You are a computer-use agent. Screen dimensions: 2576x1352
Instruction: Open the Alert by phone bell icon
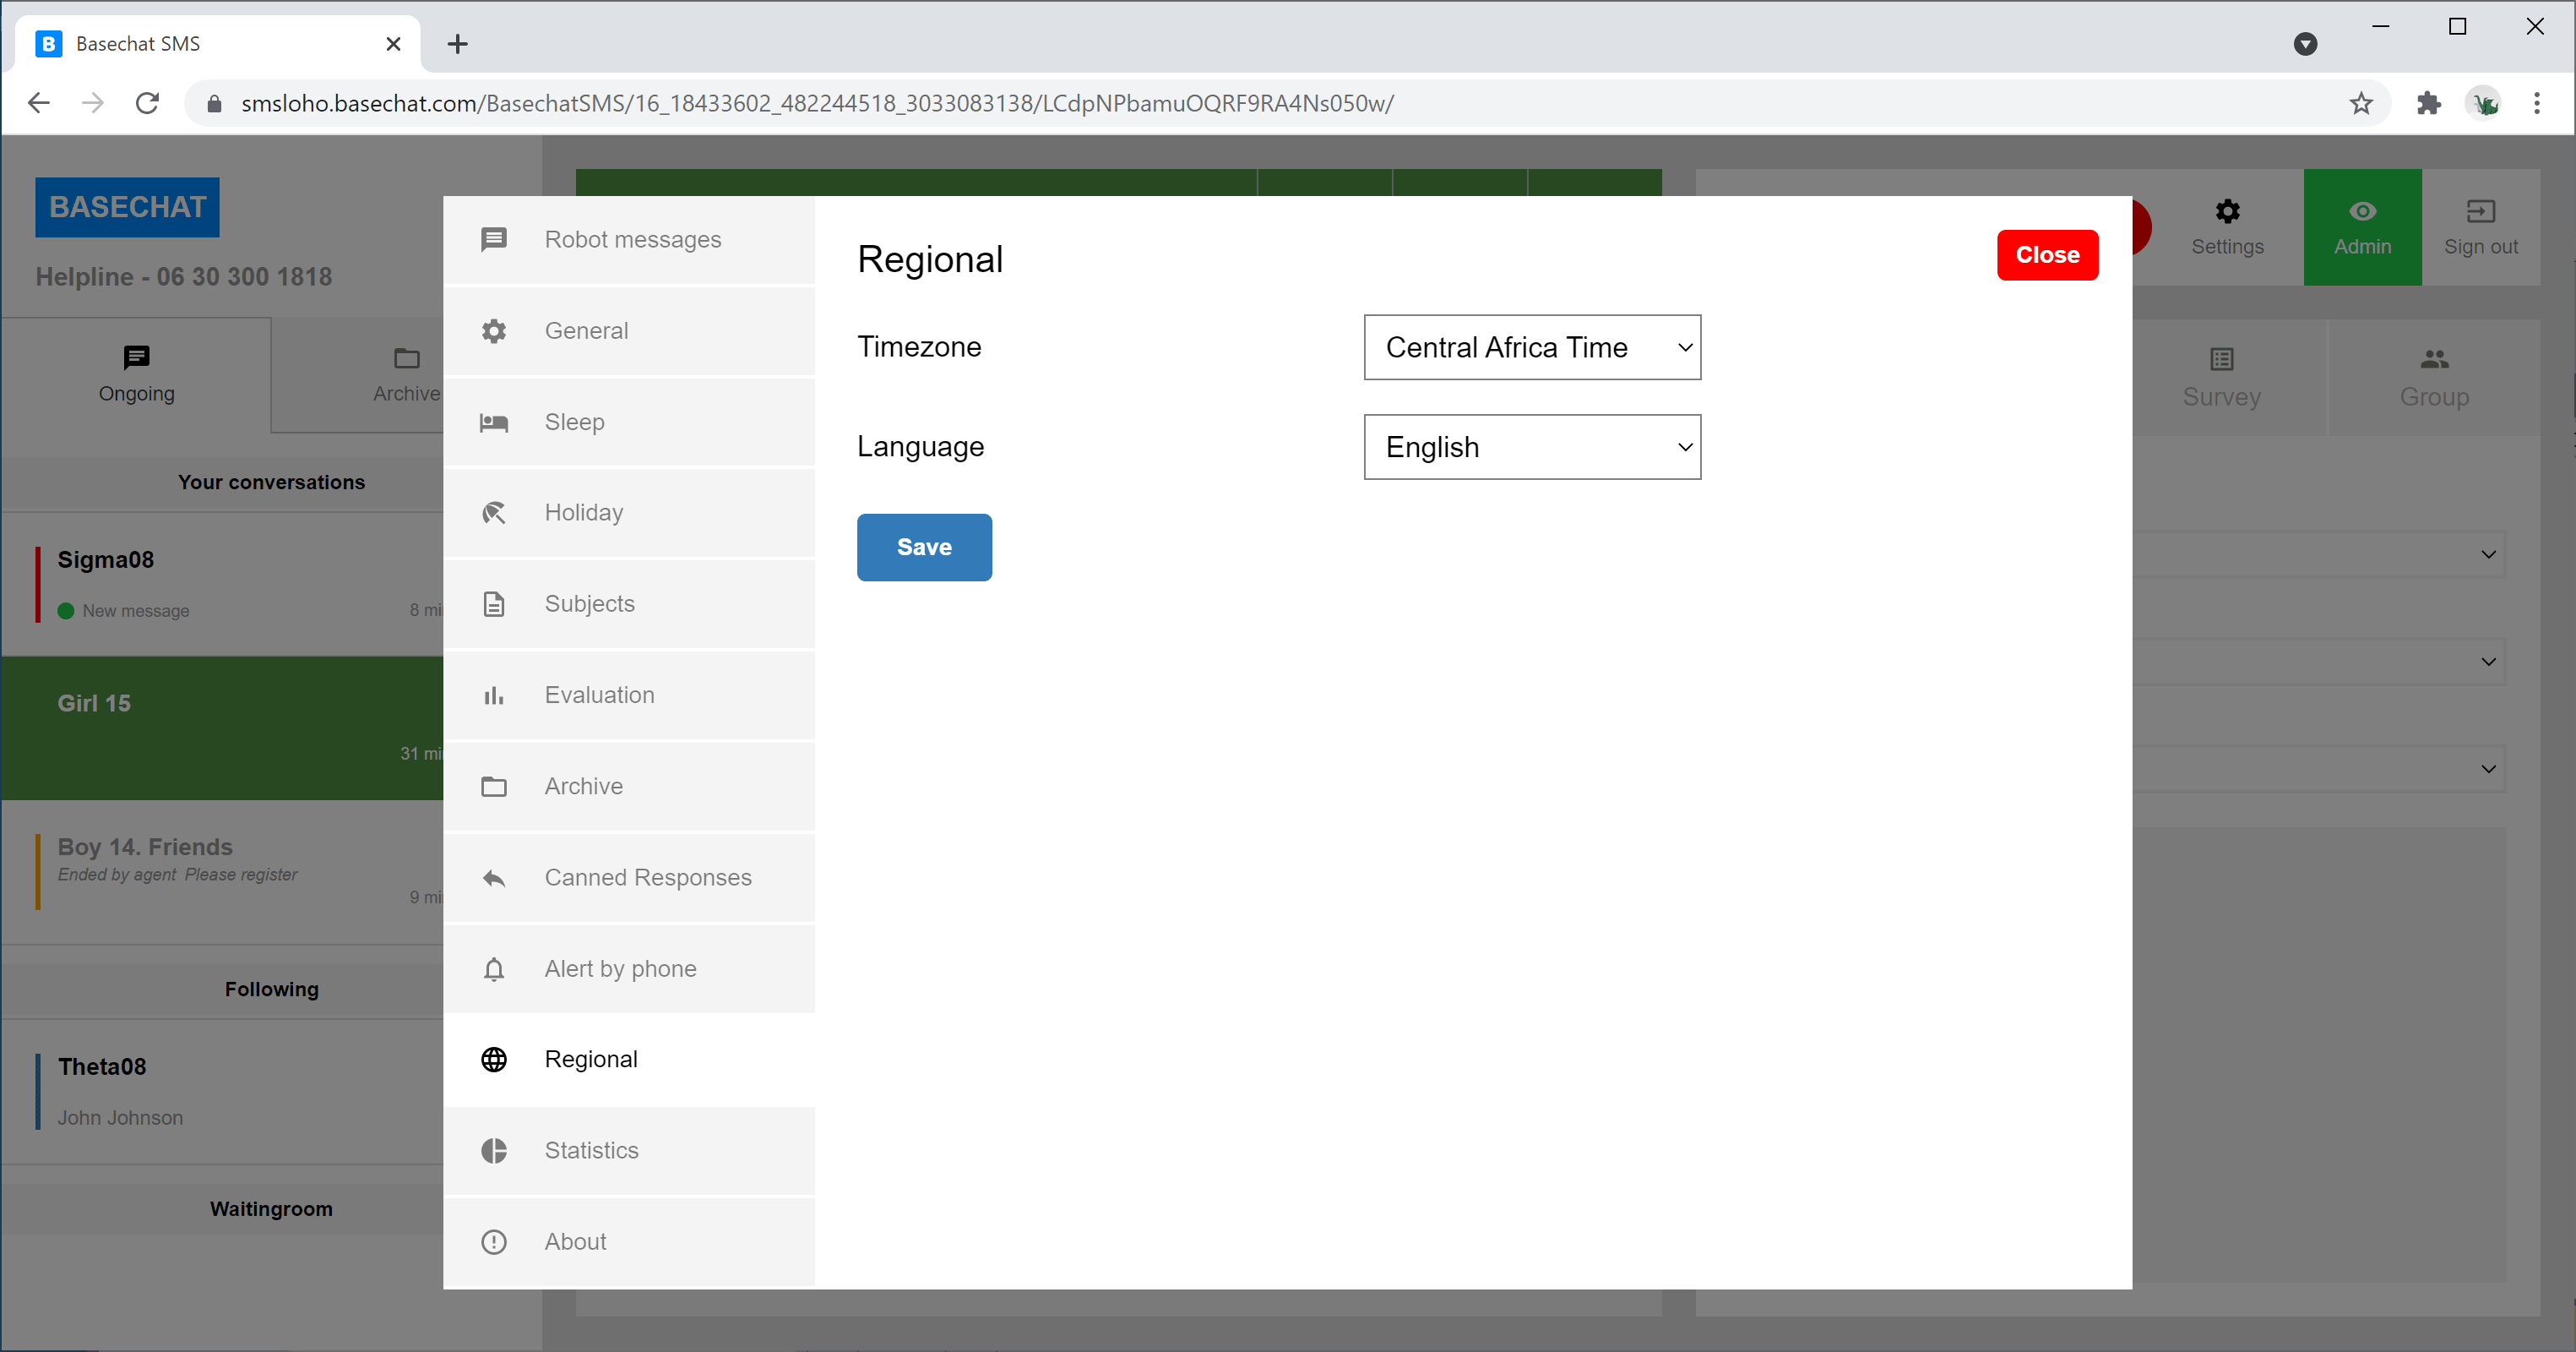494,968
